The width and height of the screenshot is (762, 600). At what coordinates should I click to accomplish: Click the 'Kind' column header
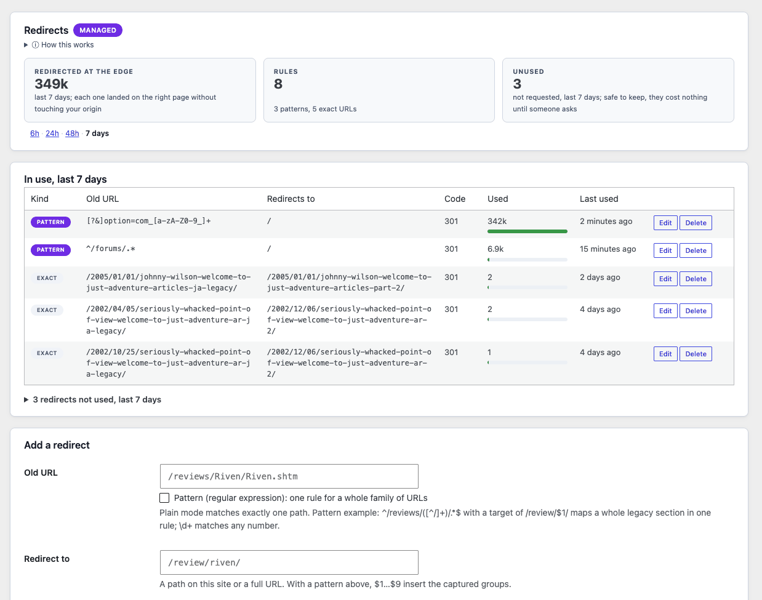click(39, 199)
